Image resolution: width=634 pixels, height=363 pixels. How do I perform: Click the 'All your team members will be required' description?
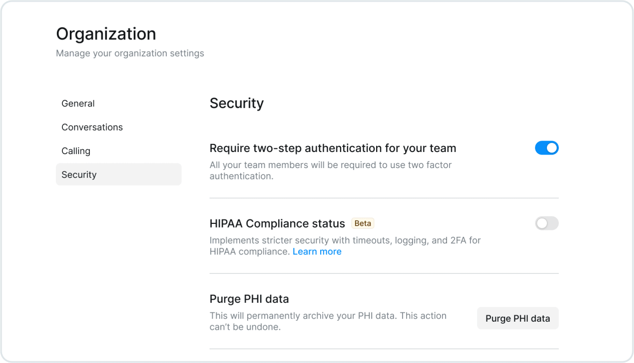coord(330,171)
